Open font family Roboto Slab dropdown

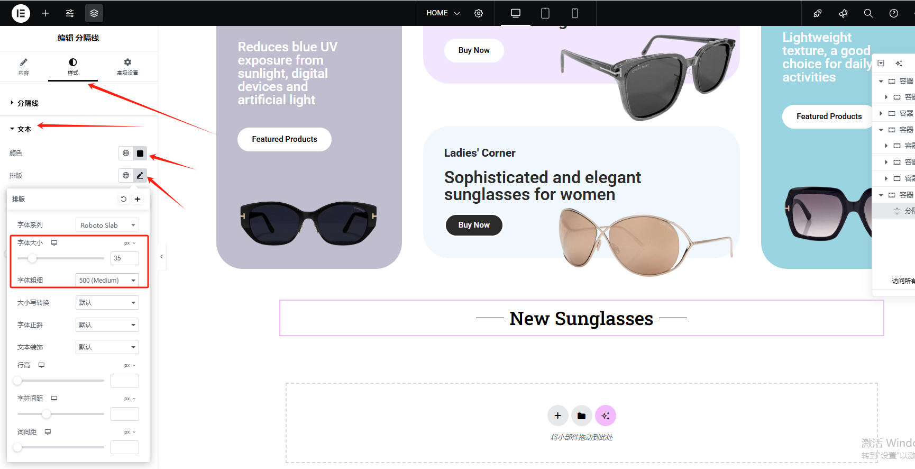click(x=107, y=225)
